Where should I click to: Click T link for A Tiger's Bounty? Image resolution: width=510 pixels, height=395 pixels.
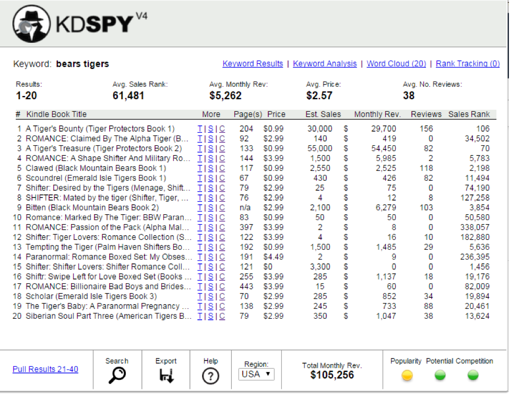point(200,129)
